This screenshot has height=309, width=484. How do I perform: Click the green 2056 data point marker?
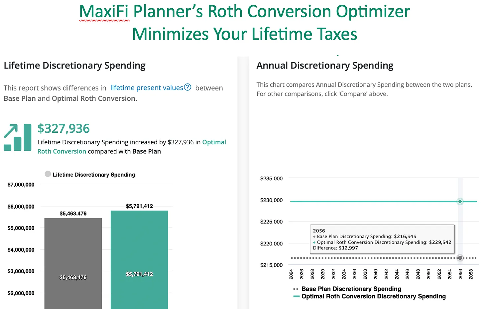(460, 202)
